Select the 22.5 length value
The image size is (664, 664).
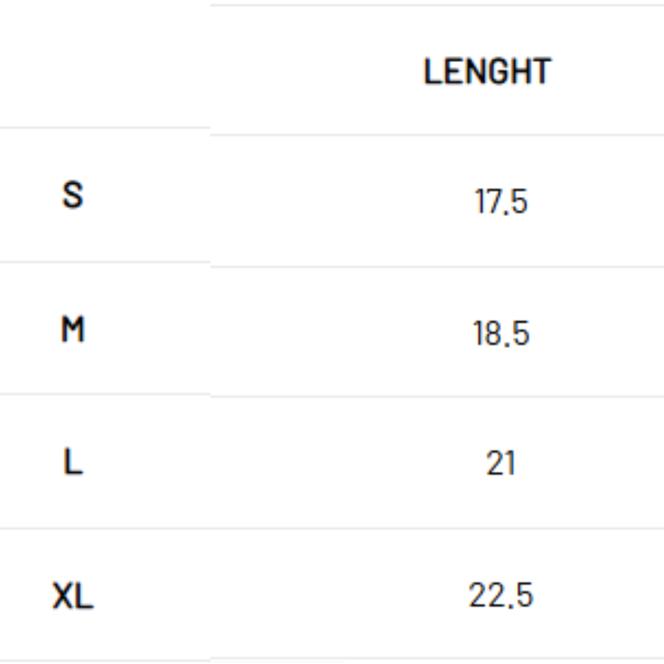pyautogui.click(x=500, y=595)
